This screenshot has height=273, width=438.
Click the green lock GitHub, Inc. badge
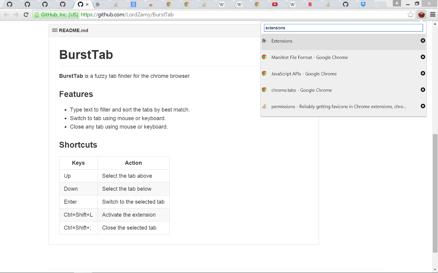pos(56,15)
